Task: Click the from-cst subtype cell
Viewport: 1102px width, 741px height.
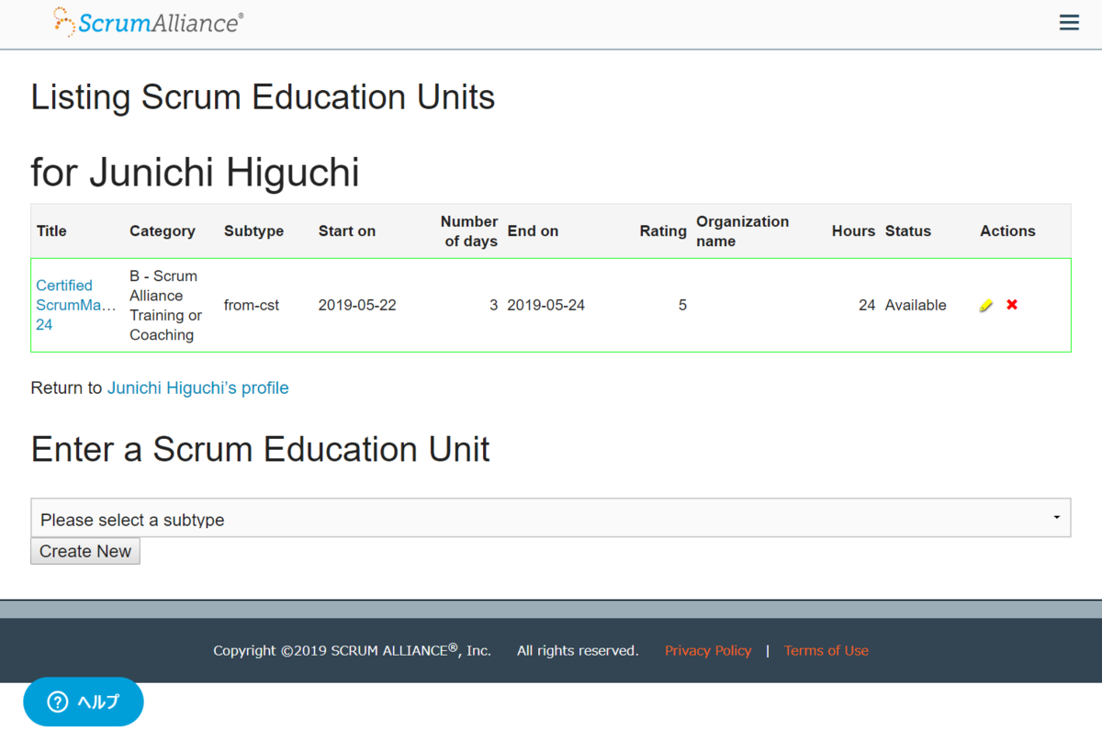Action: 252,305
